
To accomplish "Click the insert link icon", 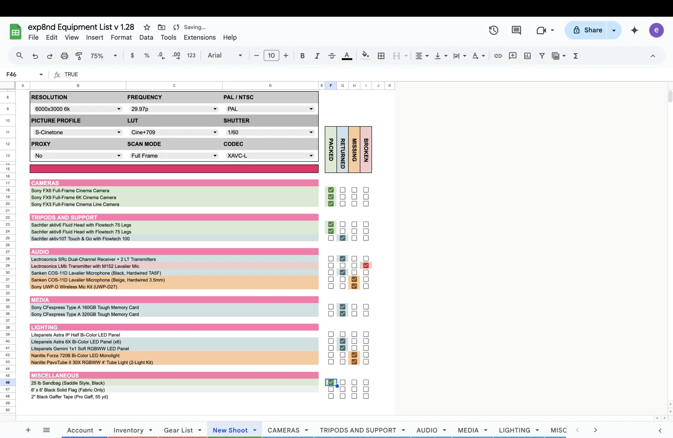I will (x=498, y=56).
